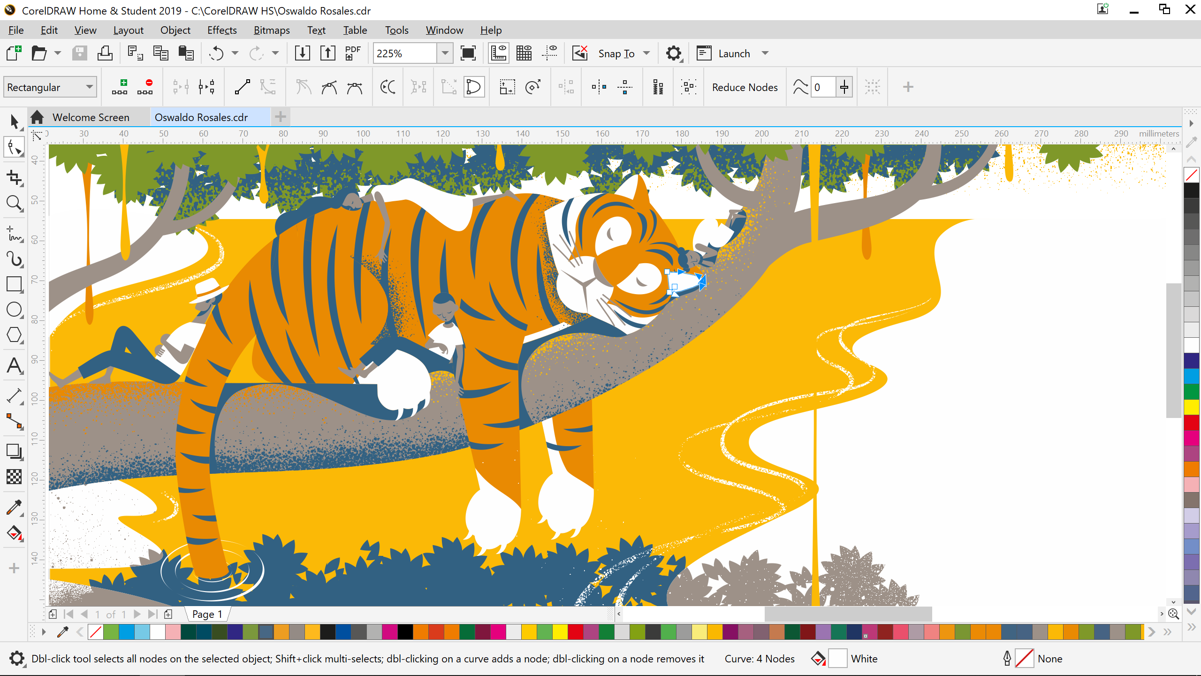Click the Welcome Screen tab

coord(90,117)
